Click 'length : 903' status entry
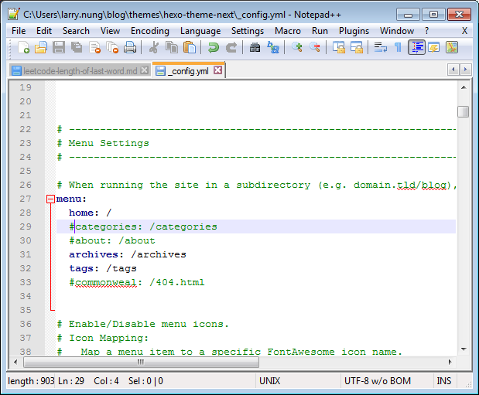Image resolution: width=479 pixels, height=395 pixels. click(x=31, y=381)
